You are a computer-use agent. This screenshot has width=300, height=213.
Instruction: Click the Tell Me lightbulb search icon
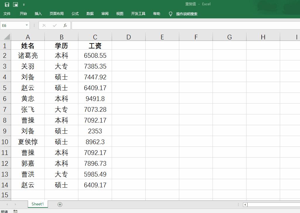click(170, 14)
